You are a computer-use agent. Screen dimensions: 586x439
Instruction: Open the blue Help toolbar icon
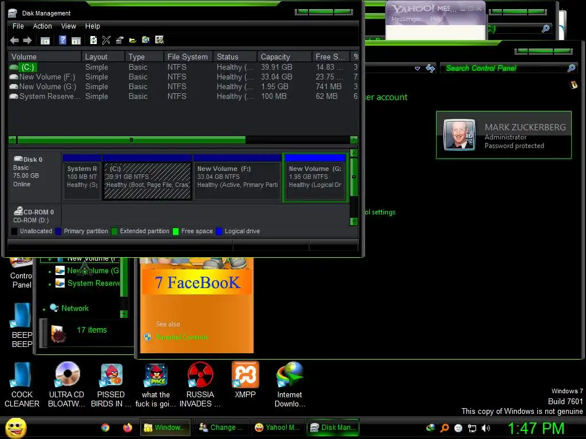(62, 40)
